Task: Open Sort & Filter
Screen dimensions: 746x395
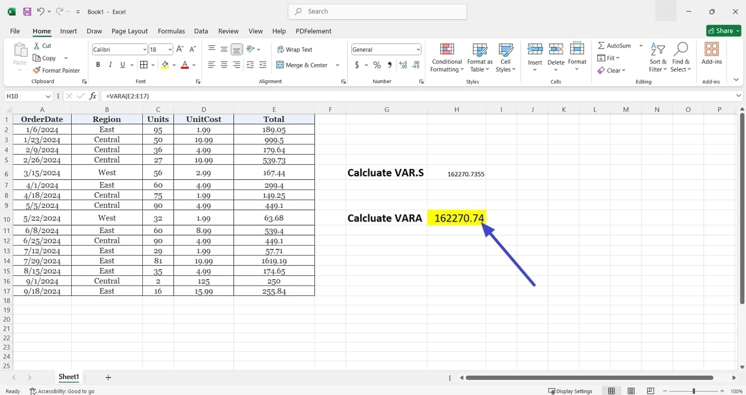Action: pyautogui.click(x=658, y=57)
